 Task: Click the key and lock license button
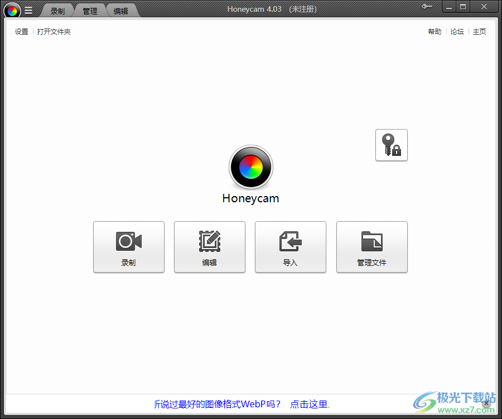coord(391,145)
